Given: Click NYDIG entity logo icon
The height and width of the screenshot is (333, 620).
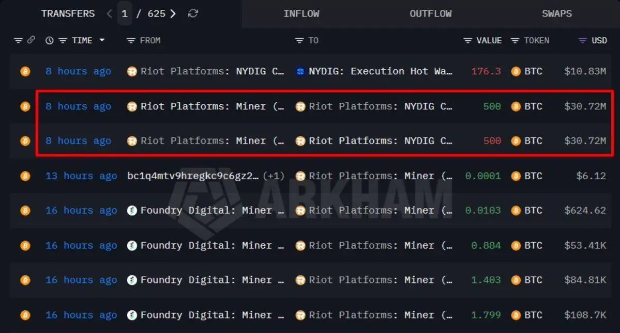Looking at the screenshot, I should tap(300, 71).
